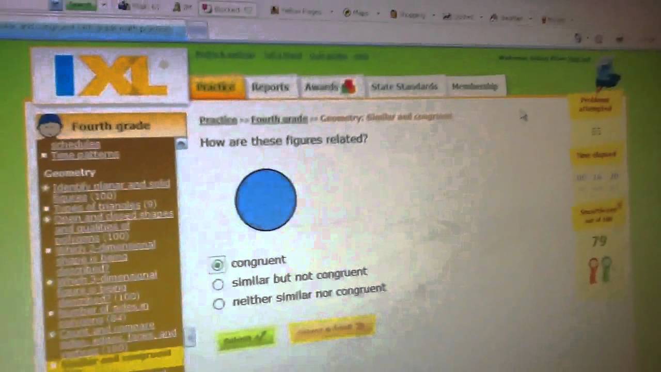Viewport: 661px width, 372px height.
Task: Select highlighted 'Similar and congruent' sidebar skill
Action: tap(116, 360)
